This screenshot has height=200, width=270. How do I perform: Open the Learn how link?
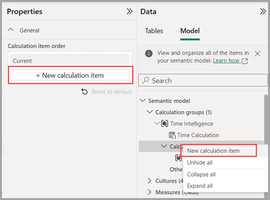226,60
